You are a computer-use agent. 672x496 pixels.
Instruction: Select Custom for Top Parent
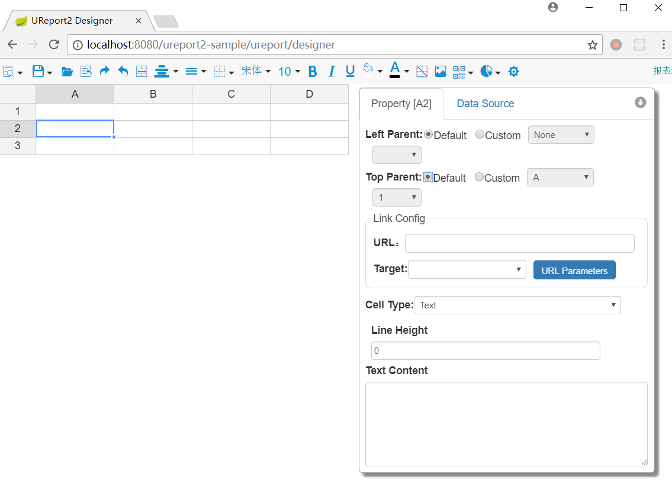pyautogui.click(x=479, y=178)
